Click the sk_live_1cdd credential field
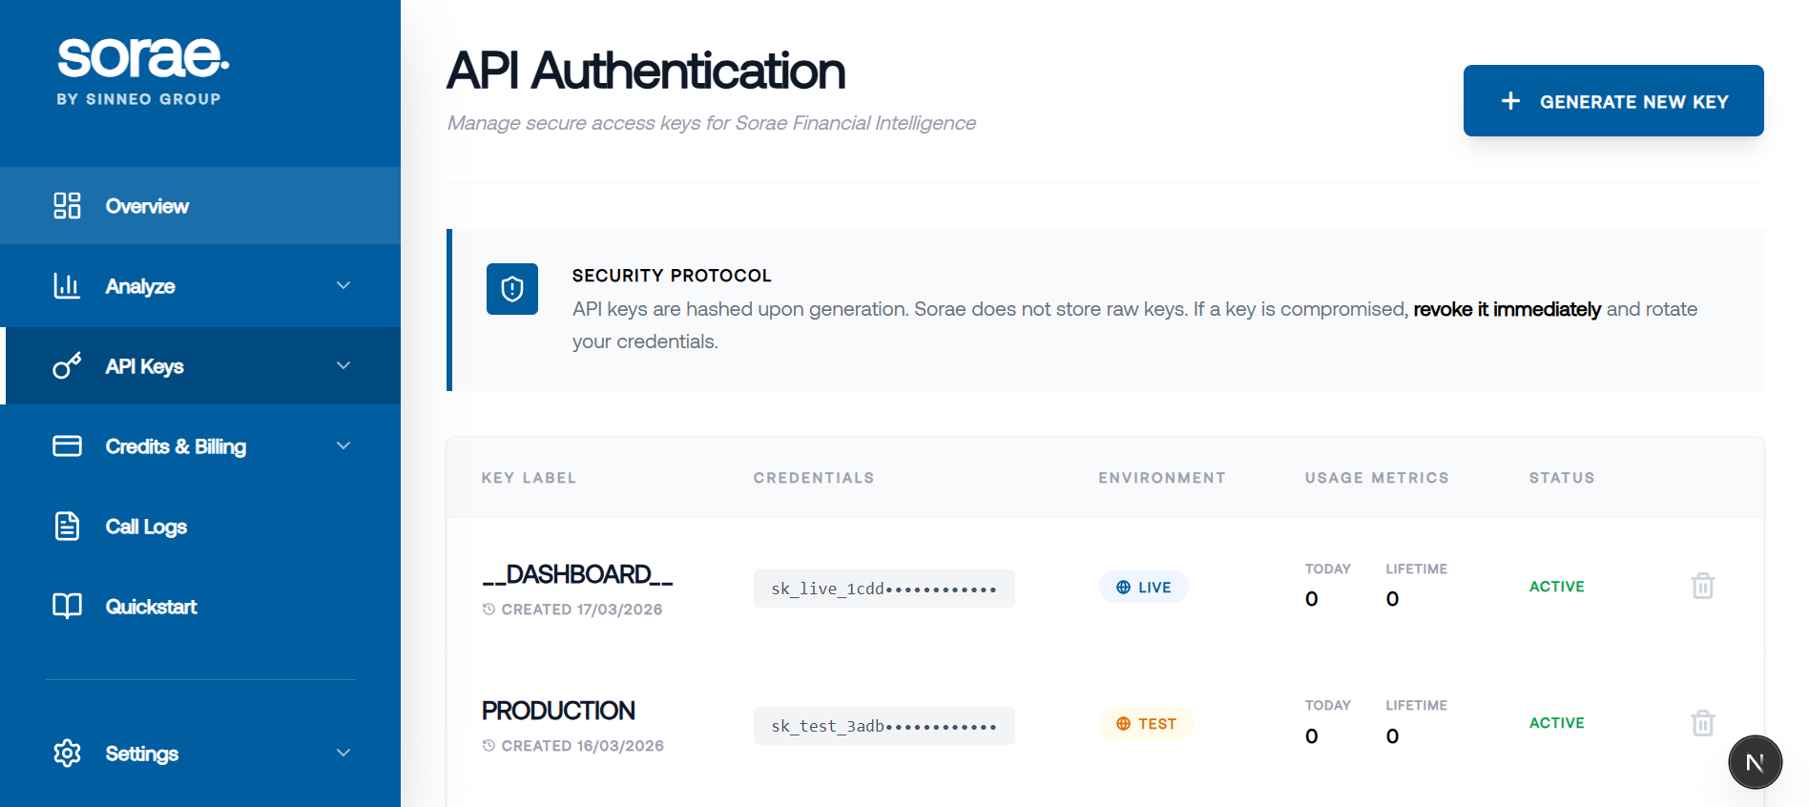This screenshot has height=807, width=1809. (884, 589)
